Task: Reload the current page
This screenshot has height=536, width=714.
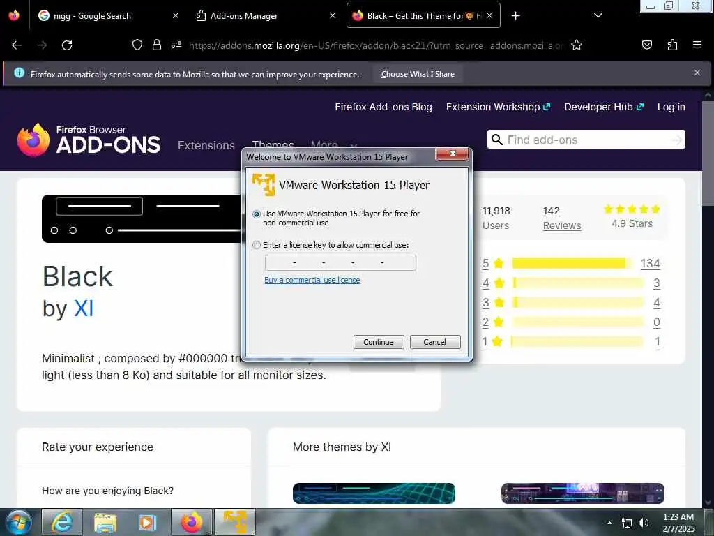Action: (67, 45)
